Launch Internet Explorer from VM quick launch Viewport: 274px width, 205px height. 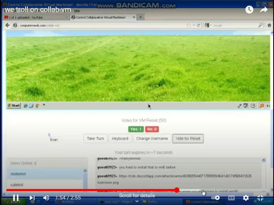coord(25,106)
